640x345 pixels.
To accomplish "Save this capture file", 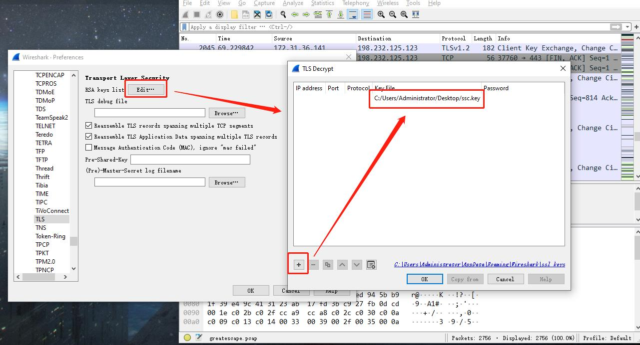I will (246, 14).
